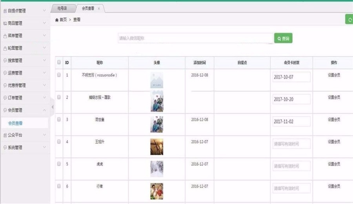Click the 公众平台 sidebar icon
This screenshot has width=353, height=204.
(5, 135)
